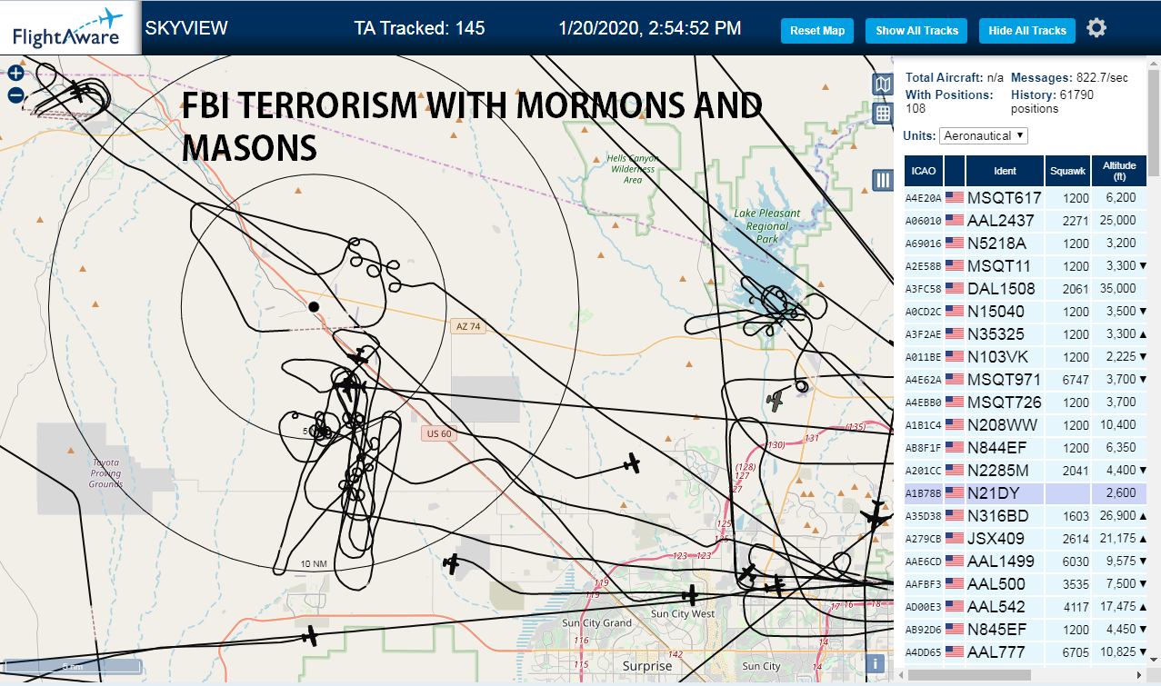This screenshot has width=1161, height=686.
Task: Select the N103VK aircraft row
Action: pos(1026,356)
